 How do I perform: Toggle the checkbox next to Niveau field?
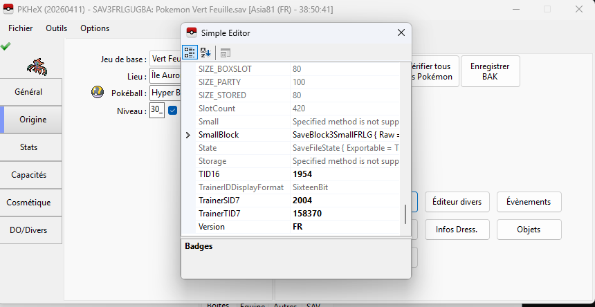pos(173,111)
